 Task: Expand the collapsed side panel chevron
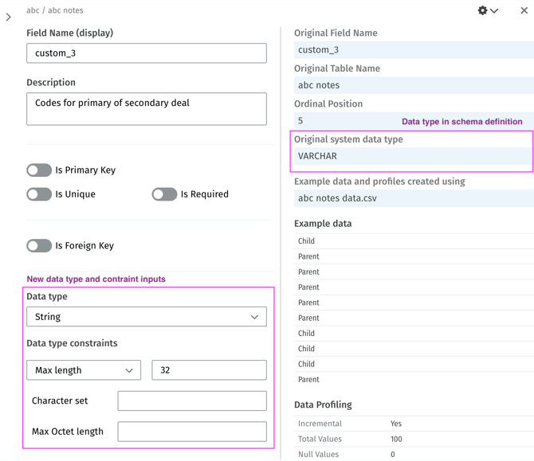[9, 17]
